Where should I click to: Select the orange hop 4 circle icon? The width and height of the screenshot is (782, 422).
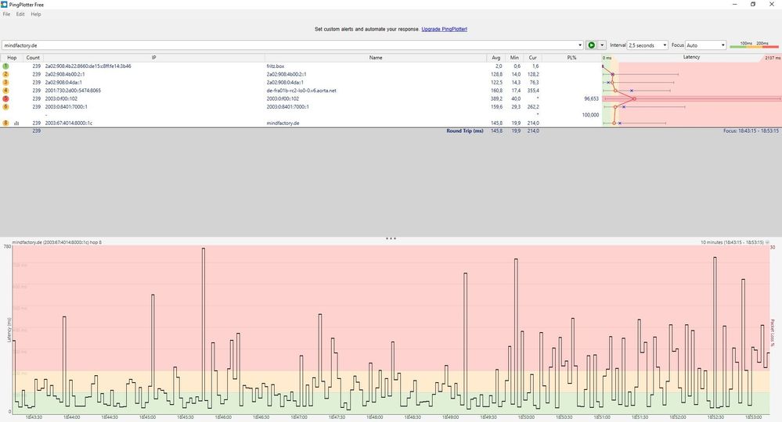click(x=5, y=91)
